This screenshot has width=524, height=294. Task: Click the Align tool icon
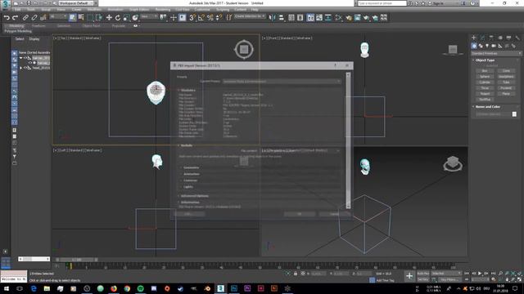pyautogui.click(x=282, y=18)
